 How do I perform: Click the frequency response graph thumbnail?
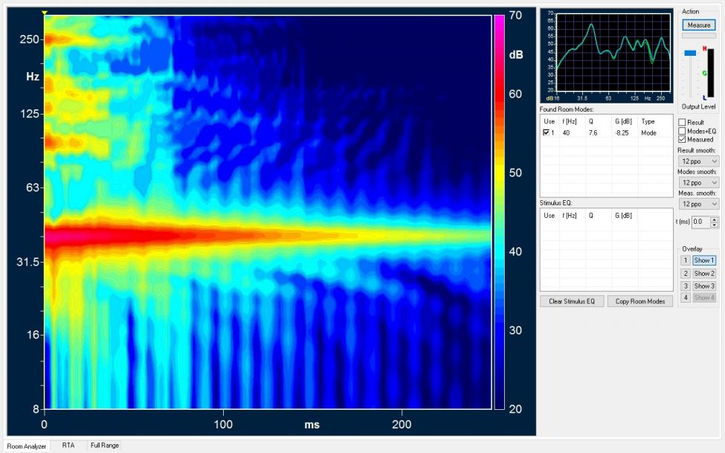[x=607, y=56]
